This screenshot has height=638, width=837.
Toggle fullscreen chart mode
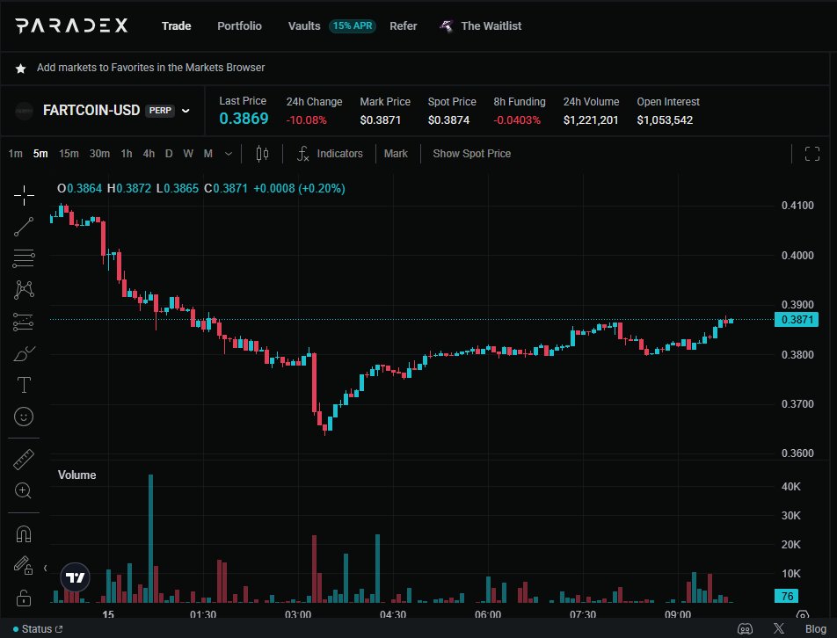pos(812,154)
